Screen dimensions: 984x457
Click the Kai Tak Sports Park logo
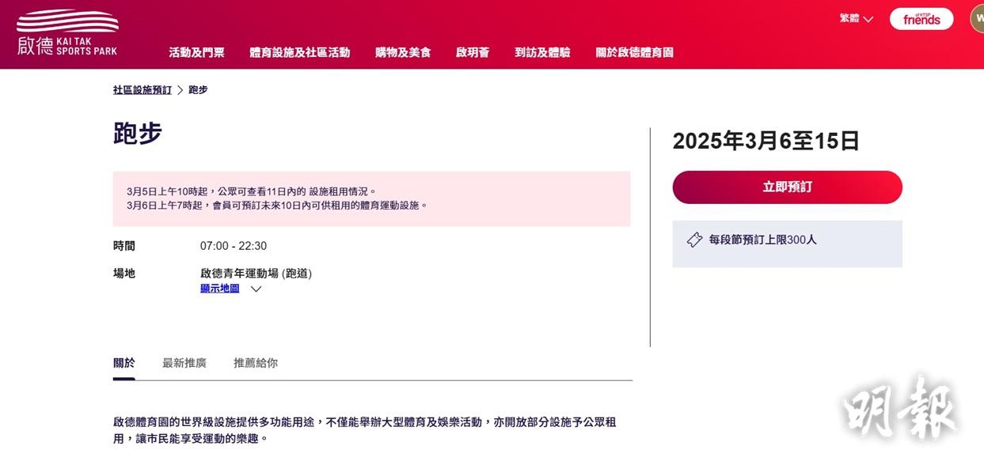point(67,32)
